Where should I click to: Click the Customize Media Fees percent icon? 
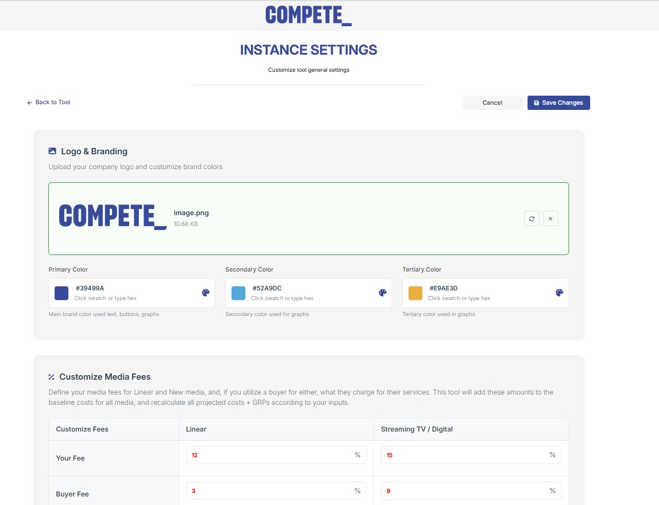51,377
